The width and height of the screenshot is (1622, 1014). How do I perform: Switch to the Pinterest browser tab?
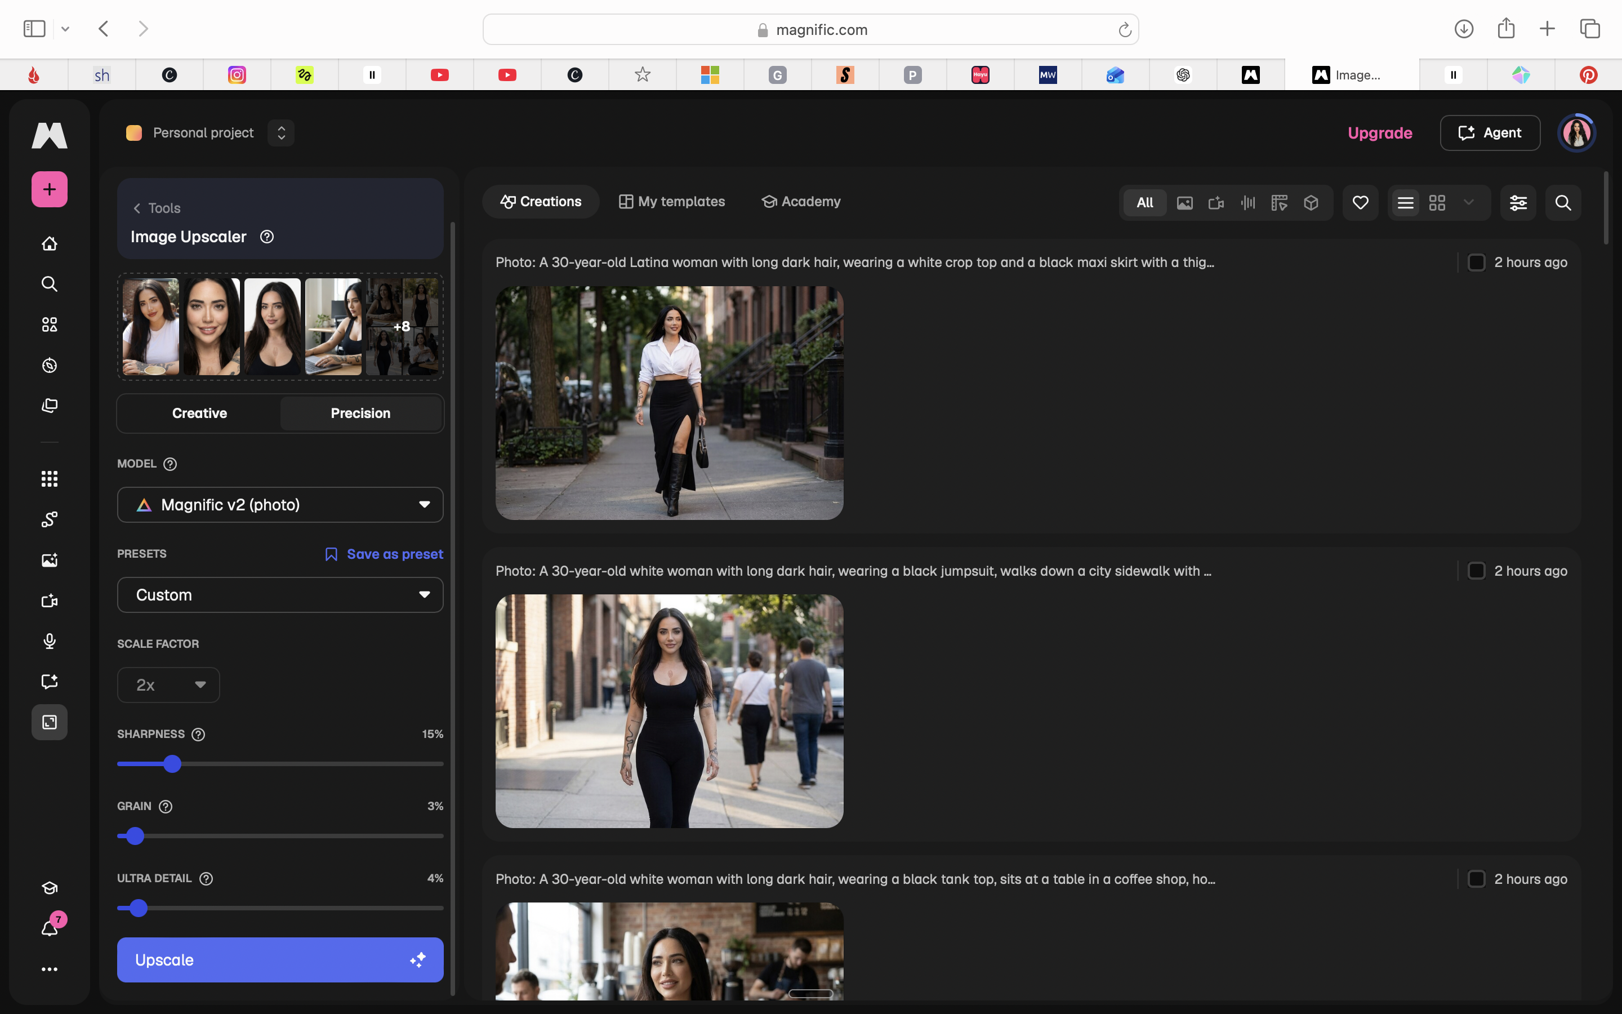coord(1588,75)
